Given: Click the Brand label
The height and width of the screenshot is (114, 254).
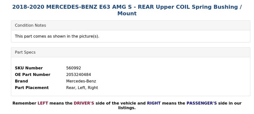Looking at the screenshot, I should click(x=21, y=81).
